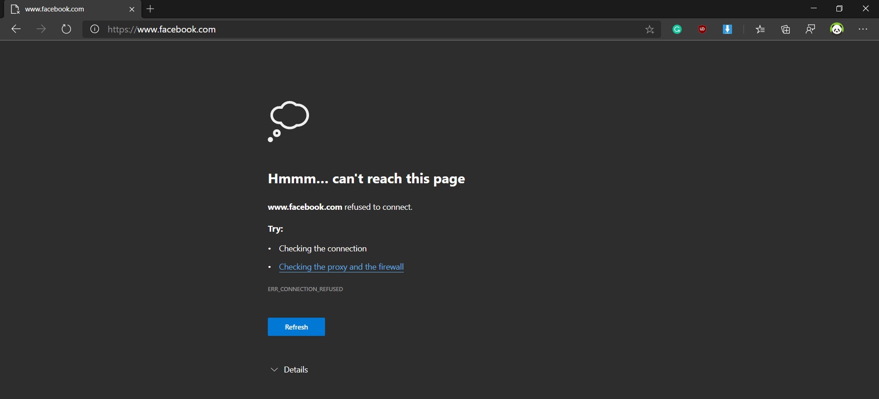Open the Grammarly extension icon
879x399 pixels.
(677, 30)
